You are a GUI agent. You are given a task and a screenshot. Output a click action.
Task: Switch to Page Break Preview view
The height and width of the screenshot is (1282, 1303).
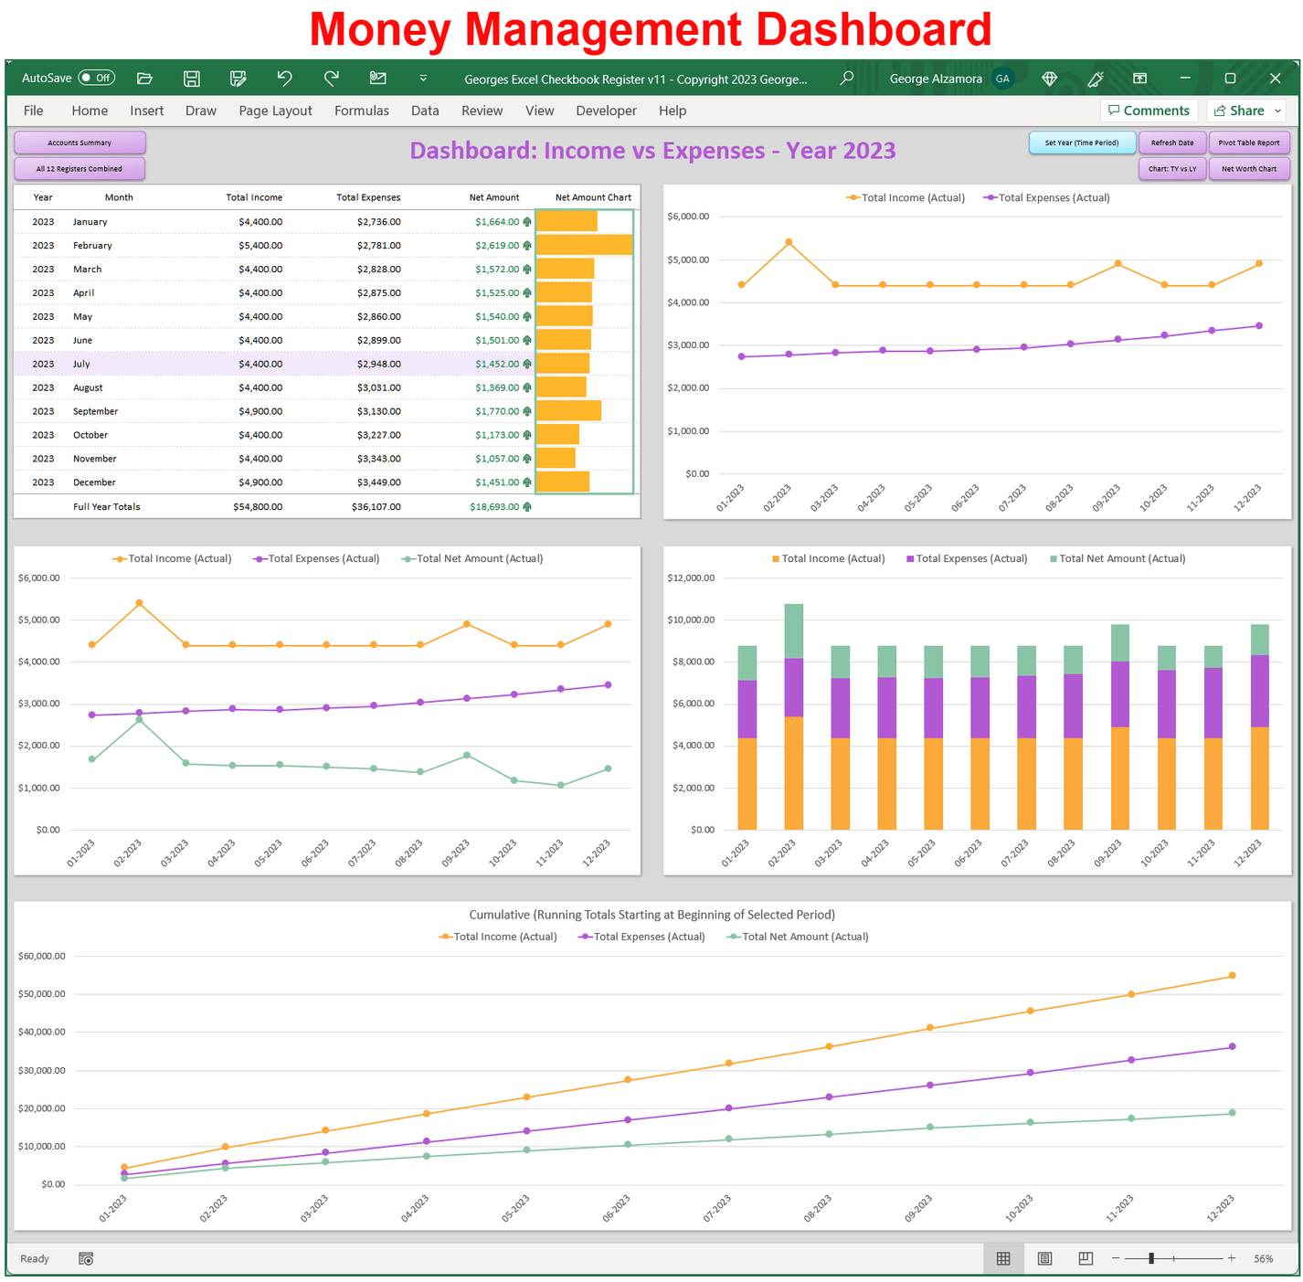1085,1258
